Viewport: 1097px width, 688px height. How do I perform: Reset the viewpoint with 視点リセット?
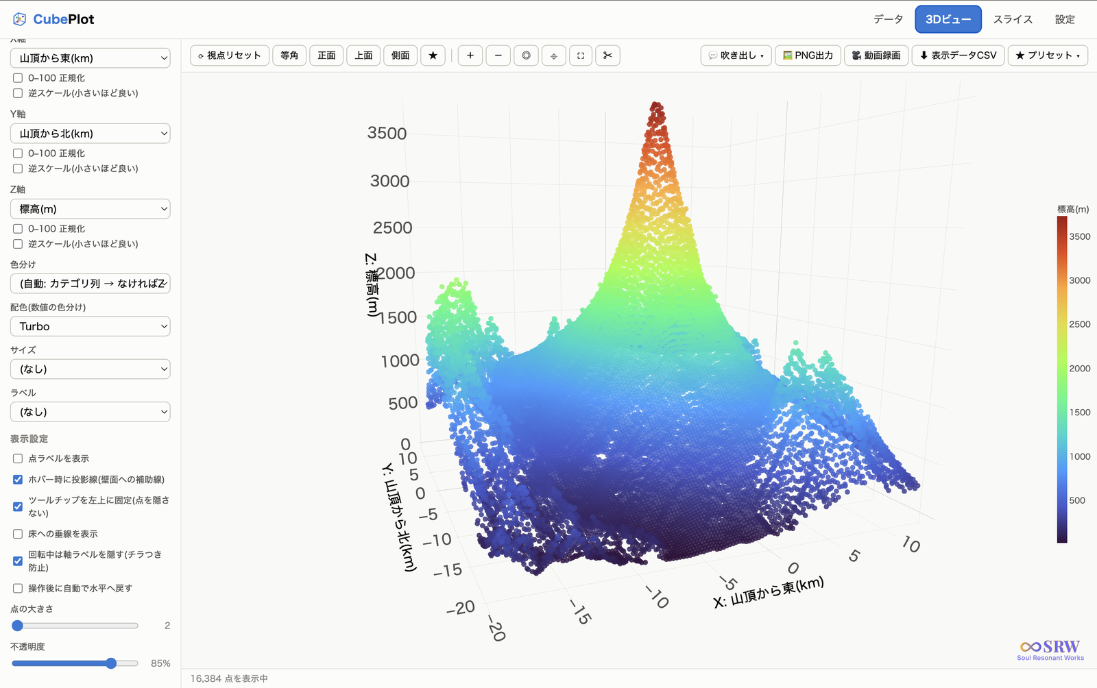[x=230, y=56]
